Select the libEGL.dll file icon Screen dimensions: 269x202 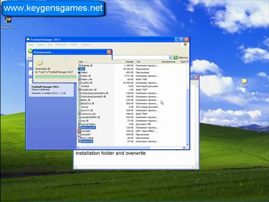coord(79,100)
